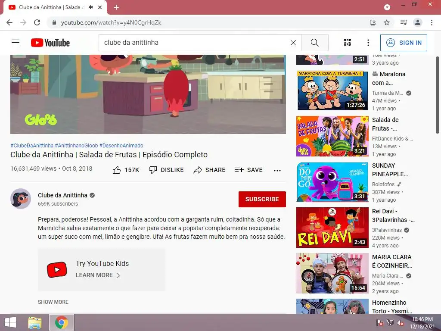Image resolution: width=441 pixels, height=331 pixels.
Task: Click the MARIA CLARA É COZINHEIR title
Action: coord(392,261)
